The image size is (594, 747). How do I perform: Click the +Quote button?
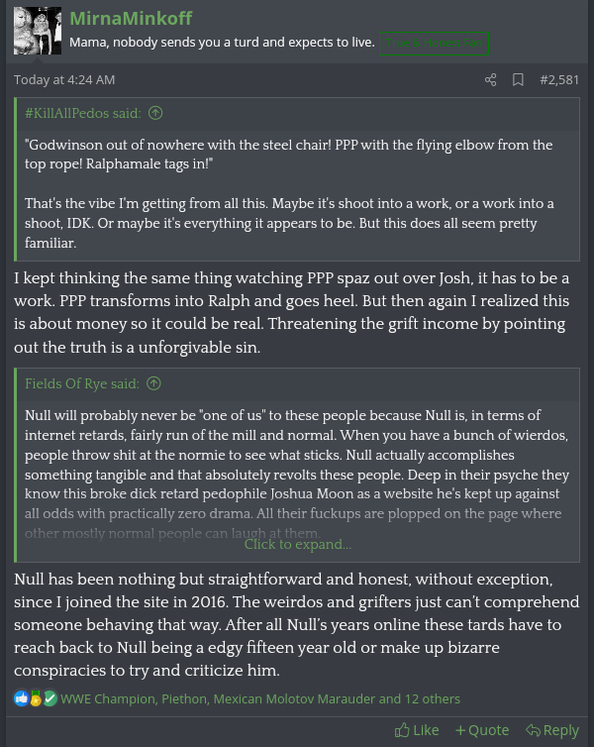point(482,730)
